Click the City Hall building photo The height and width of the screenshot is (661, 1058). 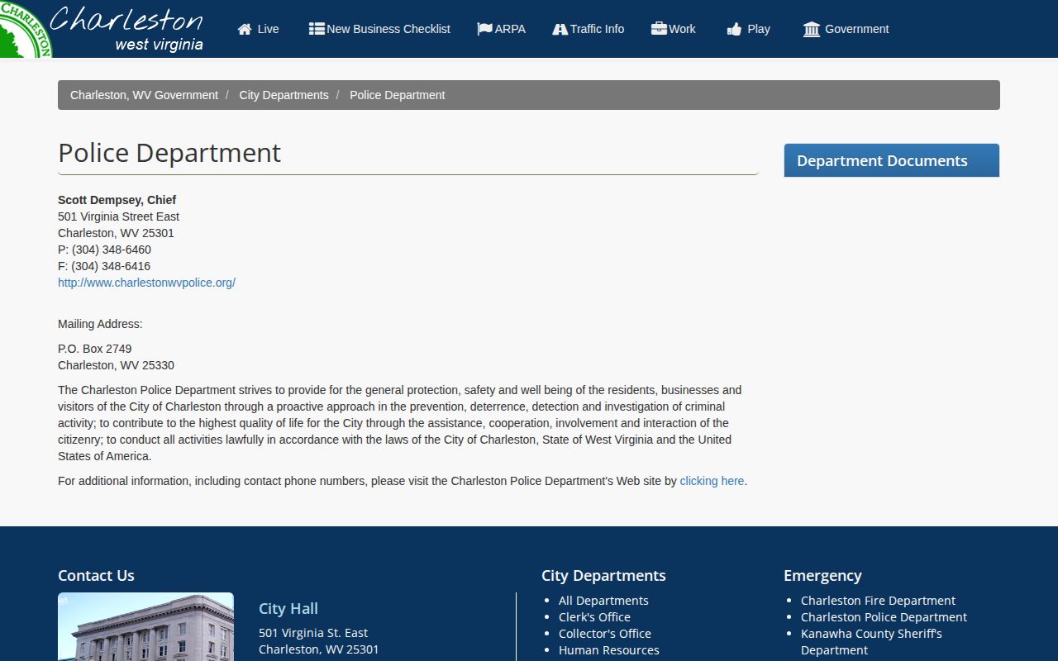click(x=145, y=626)
